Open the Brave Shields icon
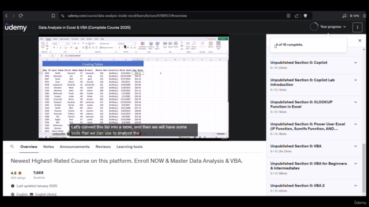369x207 pixels. pyautogui.click(x=306, y=16)
